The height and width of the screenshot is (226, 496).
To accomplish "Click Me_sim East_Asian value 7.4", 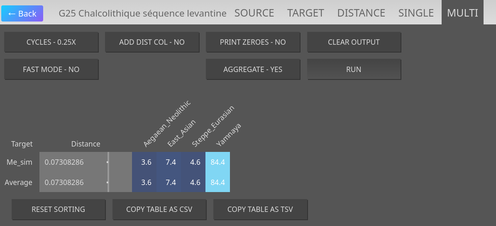I will coord(169,162).
